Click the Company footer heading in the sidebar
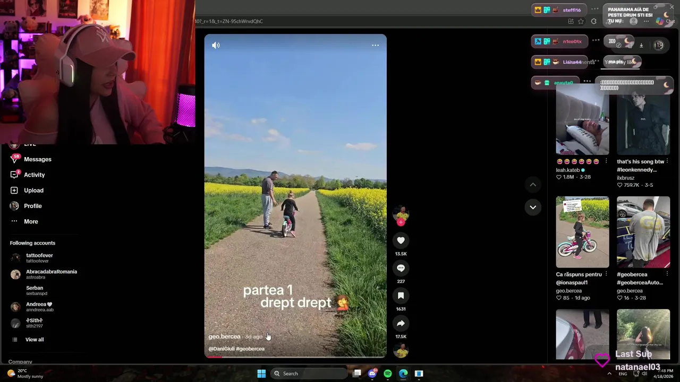680x382 pixels. (x=20, y=362)
